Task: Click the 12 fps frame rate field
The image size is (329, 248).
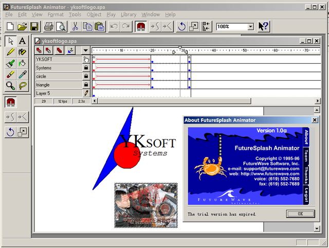Action: coord(62,101)
